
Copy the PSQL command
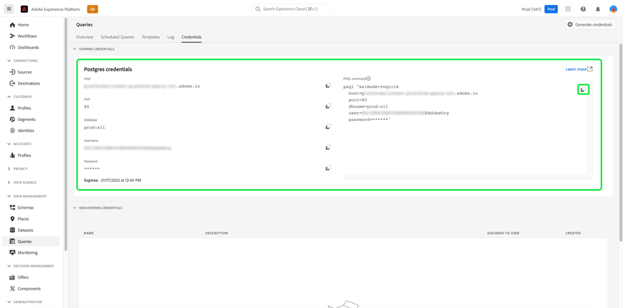tap(584, 89)
